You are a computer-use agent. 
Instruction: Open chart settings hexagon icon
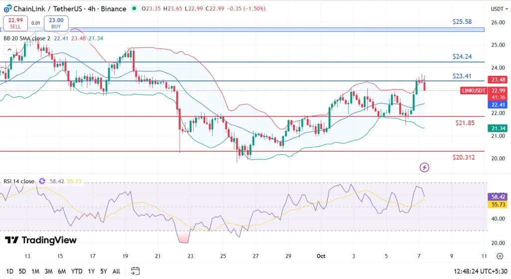tap(500, 256)
